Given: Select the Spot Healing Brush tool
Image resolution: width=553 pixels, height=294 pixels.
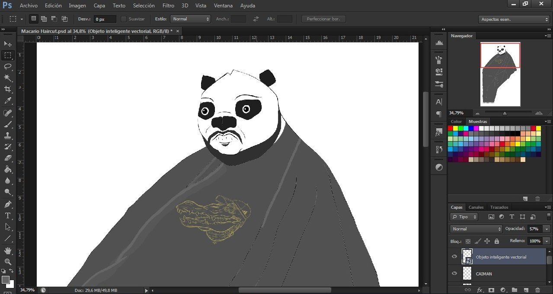Looking at the screenshot, I should point(8,113).
